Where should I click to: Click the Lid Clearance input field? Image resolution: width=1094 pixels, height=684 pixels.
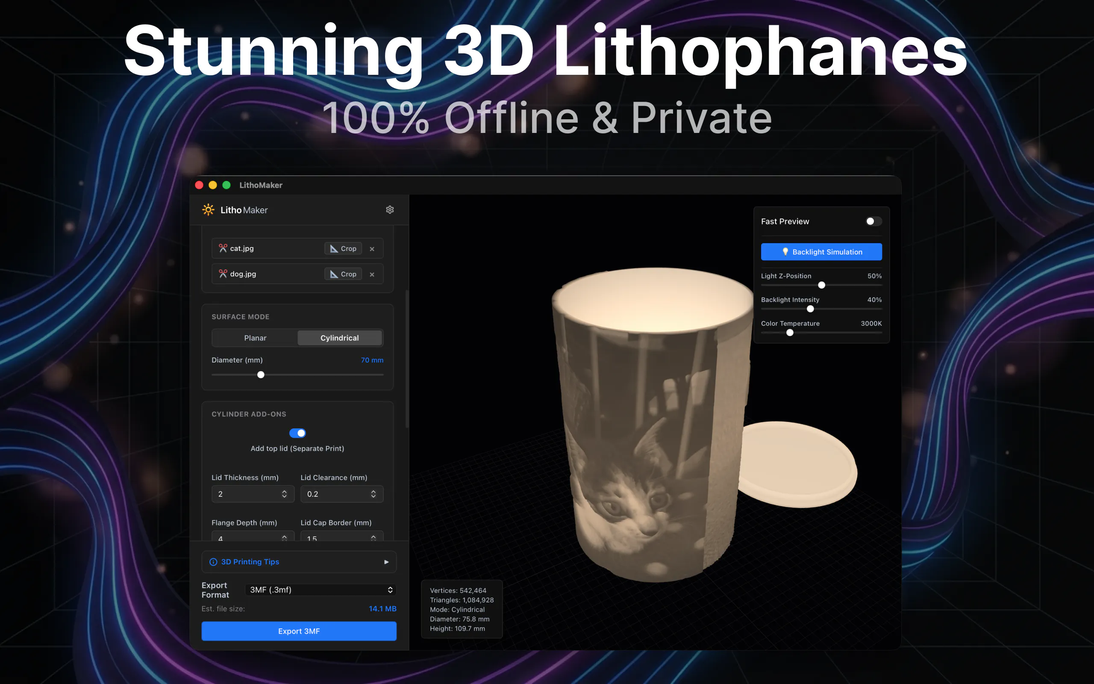(342, 494)
